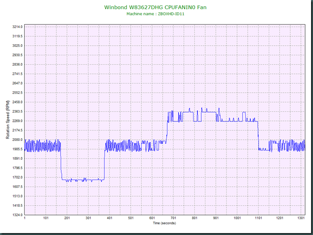
Task: Click the 1607.5 y-axis value
Action: tap(17, 187)
